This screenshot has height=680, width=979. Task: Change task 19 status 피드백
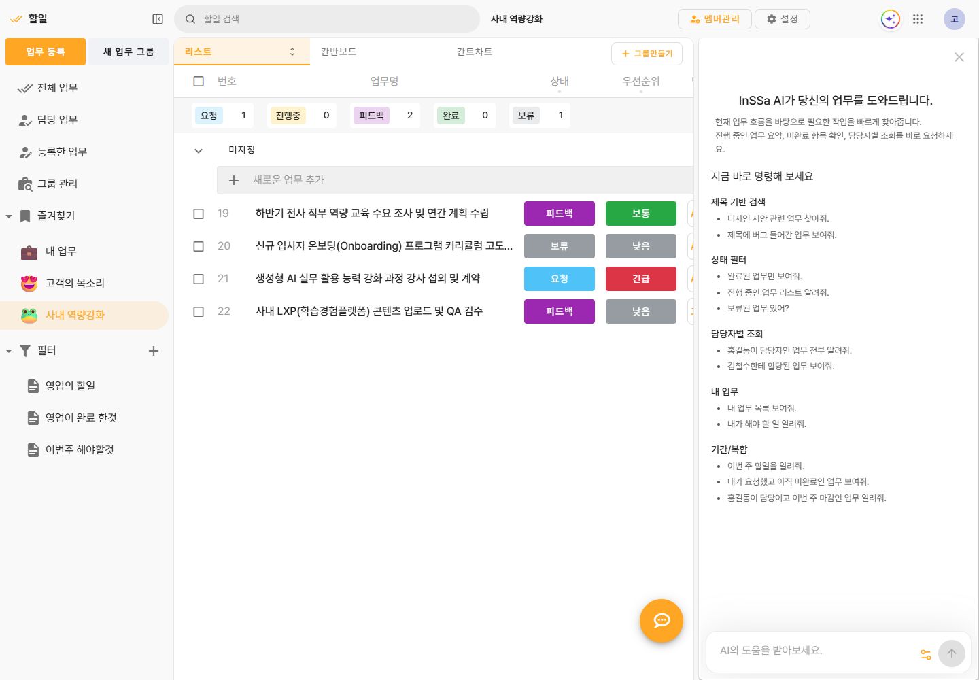[560, 214]
